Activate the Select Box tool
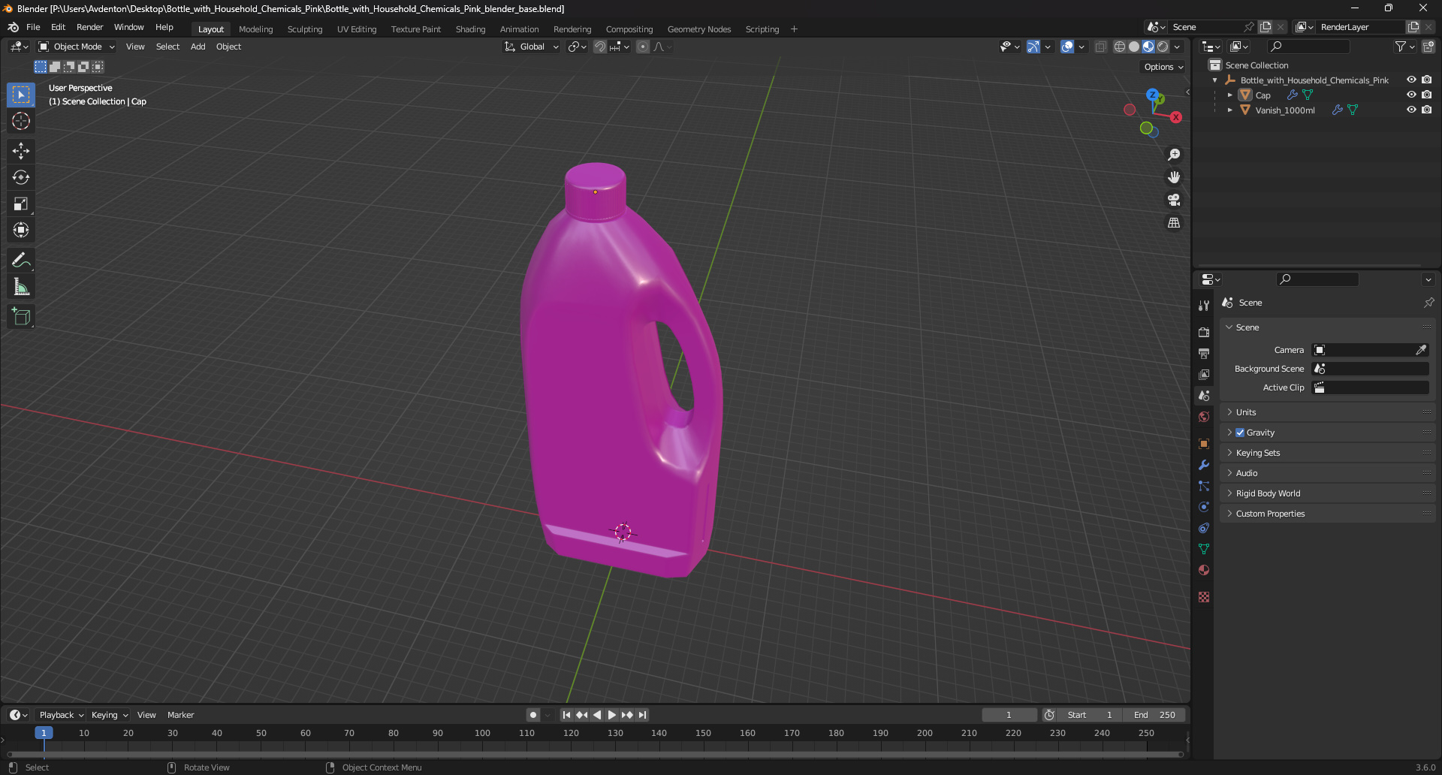Screen dimensions: 1442x775 pyautogui.click(x=21, y=95)
